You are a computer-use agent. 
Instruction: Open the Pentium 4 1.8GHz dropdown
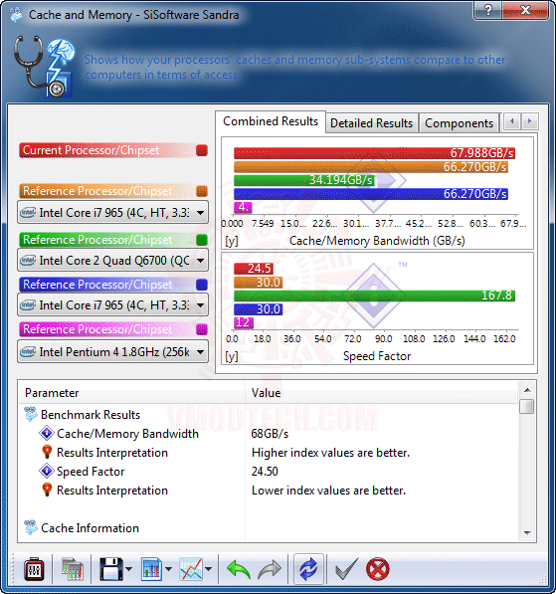[112, 352]
